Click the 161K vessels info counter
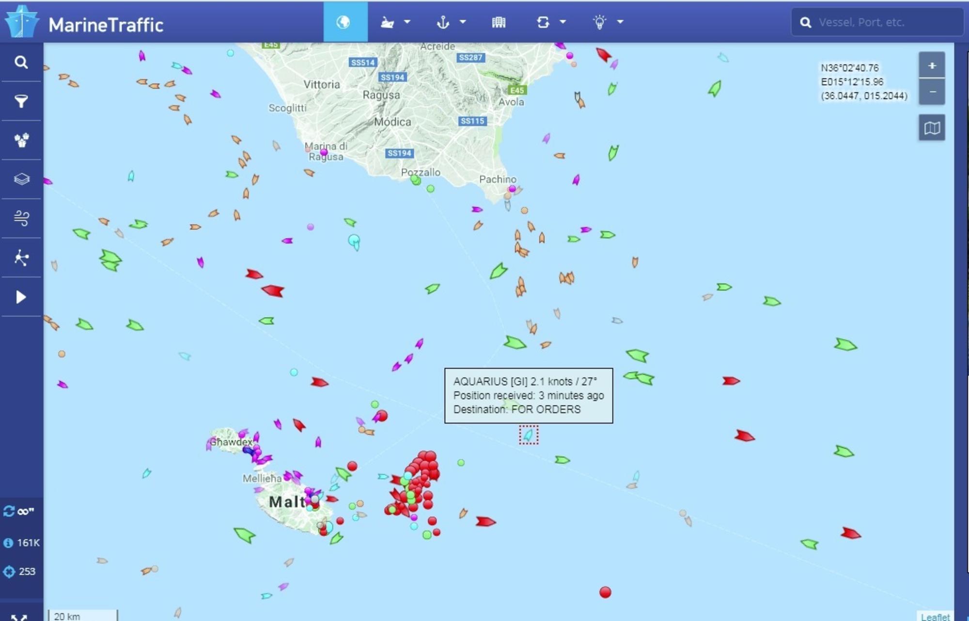The width and height of the screenshot is (969, 621). tap(21, 543)
